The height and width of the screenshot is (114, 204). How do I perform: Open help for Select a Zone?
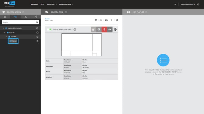tap(66, 12)
